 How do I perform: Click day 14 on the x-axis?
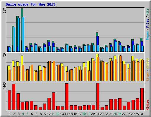66,114
